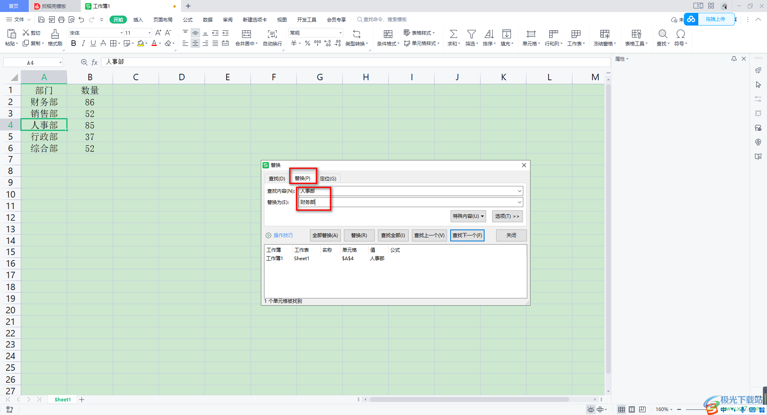Click the insert function fx icon
767x415 pixels.
coord(95,62)
